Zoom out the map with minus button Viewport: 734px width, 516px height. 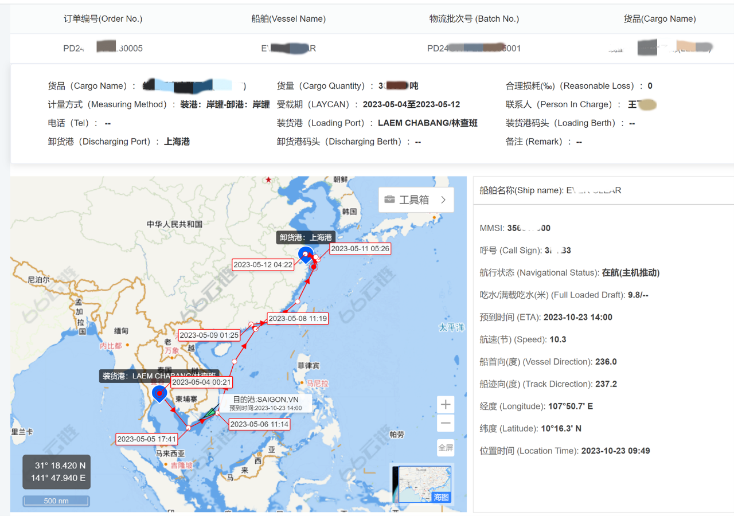coord(446,424)
